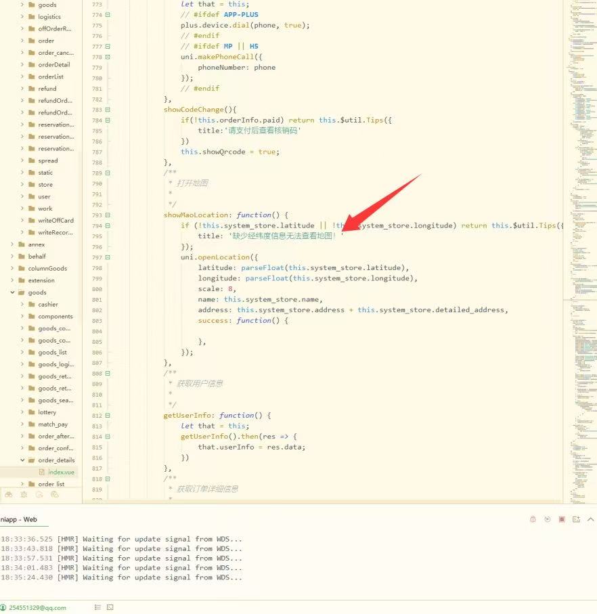Select the goods_list folder name
Screen dimensions: 597x614
(53, 353)
